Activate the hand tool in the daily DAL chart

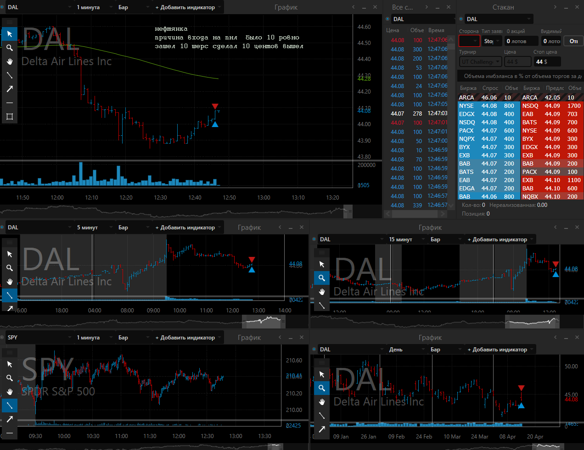321,402
